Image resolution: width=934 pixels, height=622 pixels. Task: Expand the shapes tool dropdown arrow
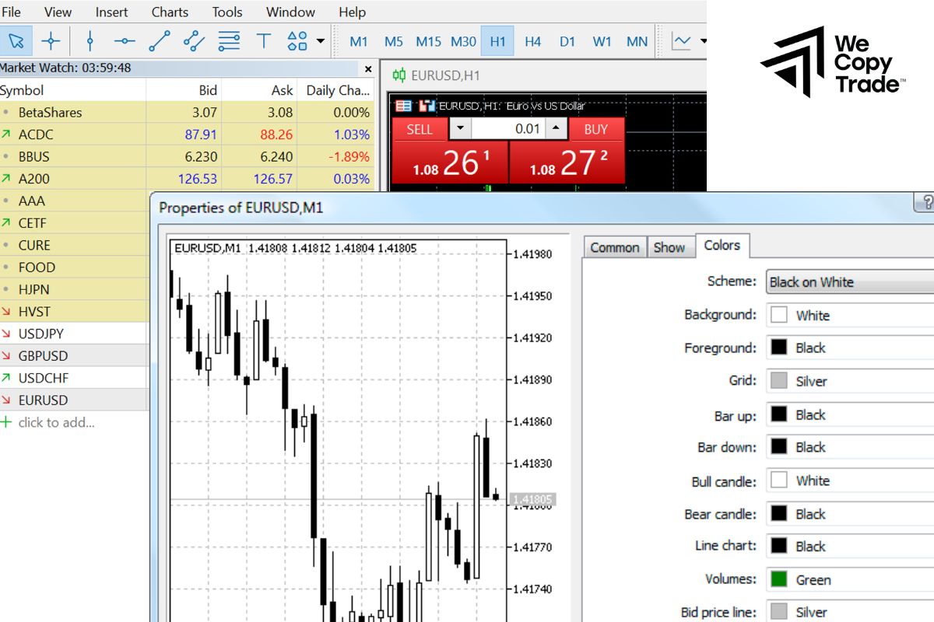point(321,40)
